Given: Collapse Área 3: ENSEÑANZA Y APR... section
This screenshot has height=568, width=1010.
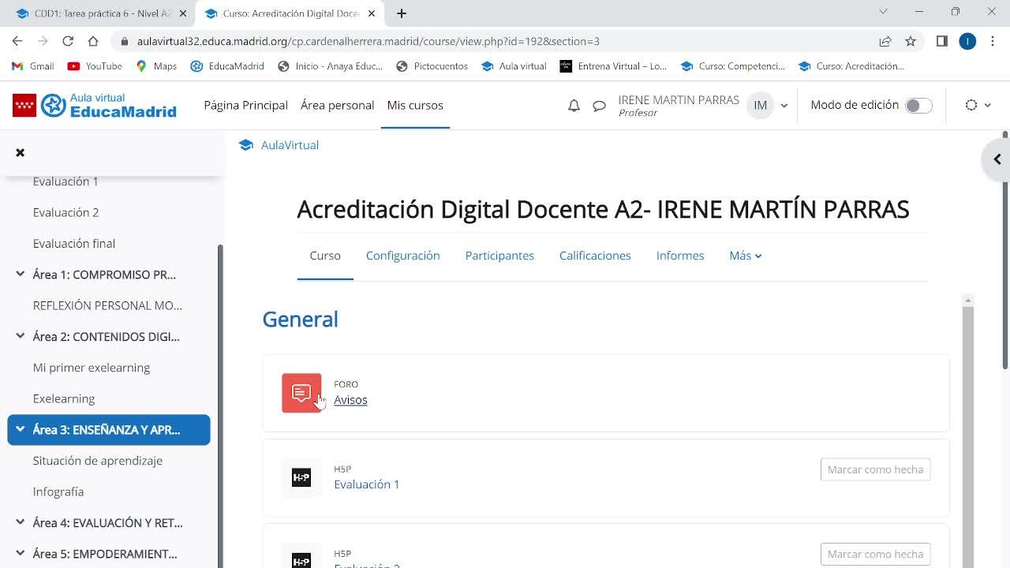Looking at the screenshot, I should [21, 430].
